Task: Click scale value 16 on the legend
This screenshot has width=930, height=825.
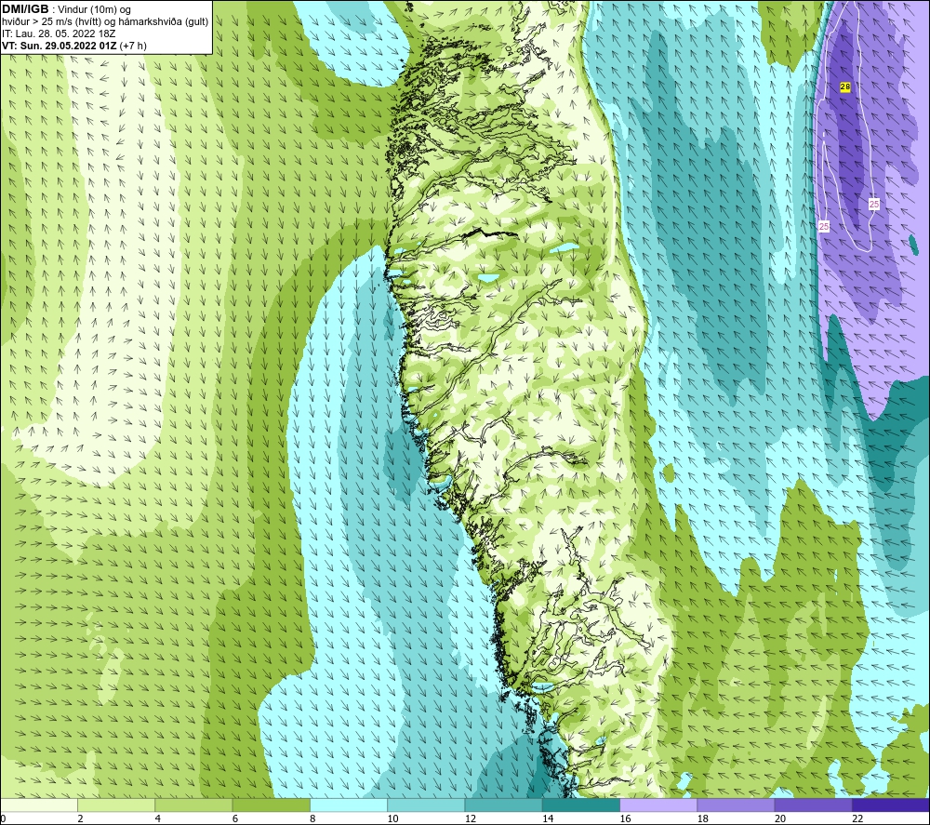Action: point(625,818)
